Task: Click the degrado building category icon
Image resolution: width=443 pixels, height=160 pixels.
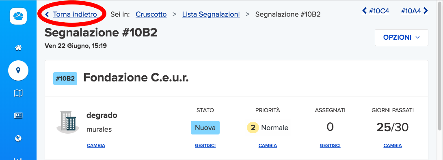Action: pos(67,122)
